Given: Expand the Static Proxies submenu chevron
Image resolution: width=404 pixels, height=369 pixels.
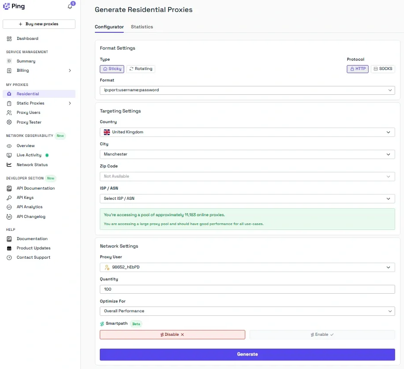Looking at the screenshot, I should pos(70,103).
